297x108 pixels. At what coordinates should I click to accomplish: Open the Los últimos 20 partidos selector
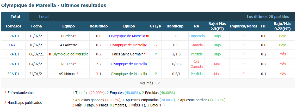pos(268,17)
